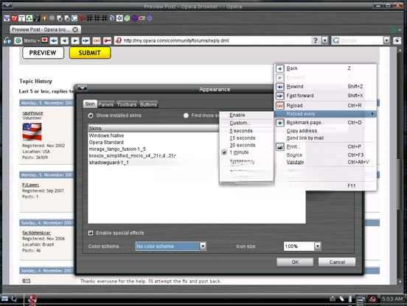
Task: Open the Opera window title menu arrow
Action: click(7, 5)
